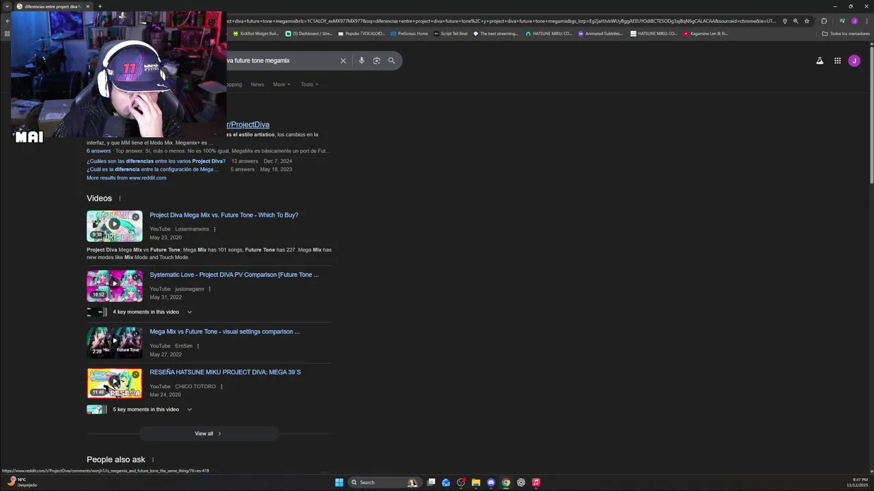Open Google Lens image search icon
The height and width of the screenshot is (491, 874).
[376, 61]
